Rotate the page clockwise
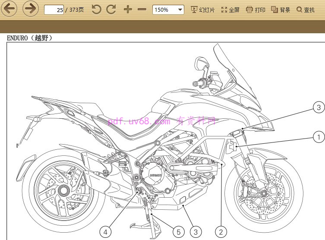 [111, 9]
